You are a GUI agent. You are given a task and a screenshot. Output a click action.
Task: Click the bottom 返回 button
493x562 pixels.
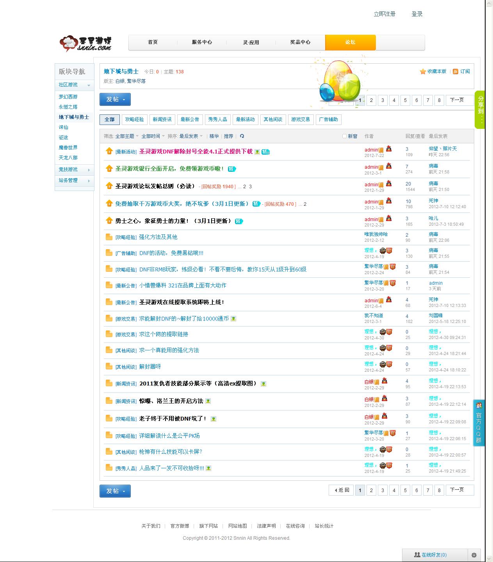pyautogui.click(x=341, y=490)
